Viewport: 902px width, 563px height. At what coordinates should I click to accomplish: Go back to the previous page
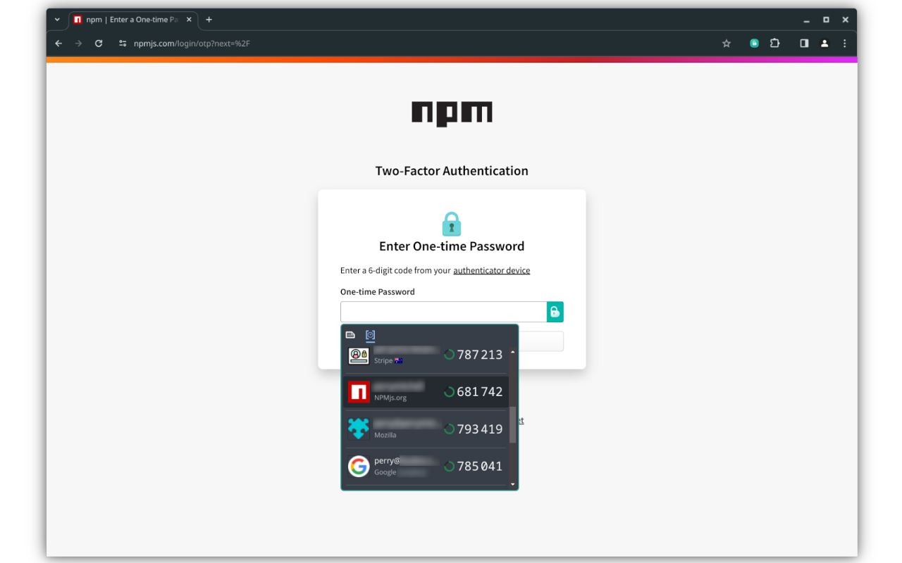pos(58,44)
